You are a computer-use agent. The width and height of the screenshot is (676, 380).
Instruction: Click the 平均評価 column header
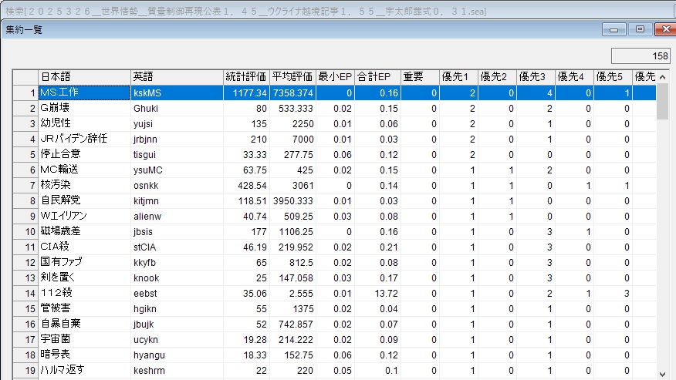click(x=292, y=76)
